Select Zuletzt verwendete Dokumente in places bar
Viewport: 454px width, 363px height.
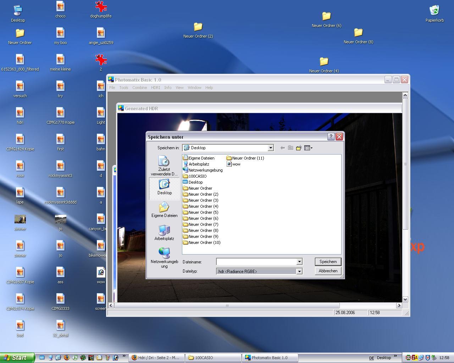pyautogui.click(x=164, y=166)
